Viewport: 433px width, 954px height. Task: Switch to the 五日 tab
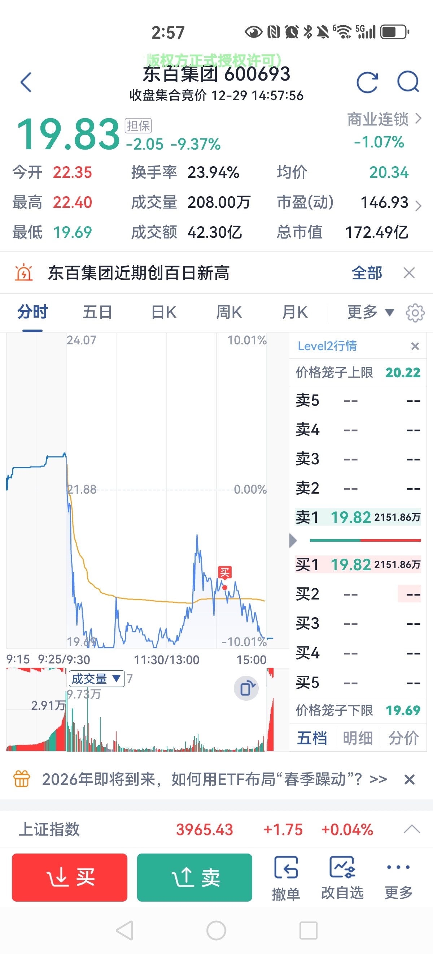pos(97,312)
